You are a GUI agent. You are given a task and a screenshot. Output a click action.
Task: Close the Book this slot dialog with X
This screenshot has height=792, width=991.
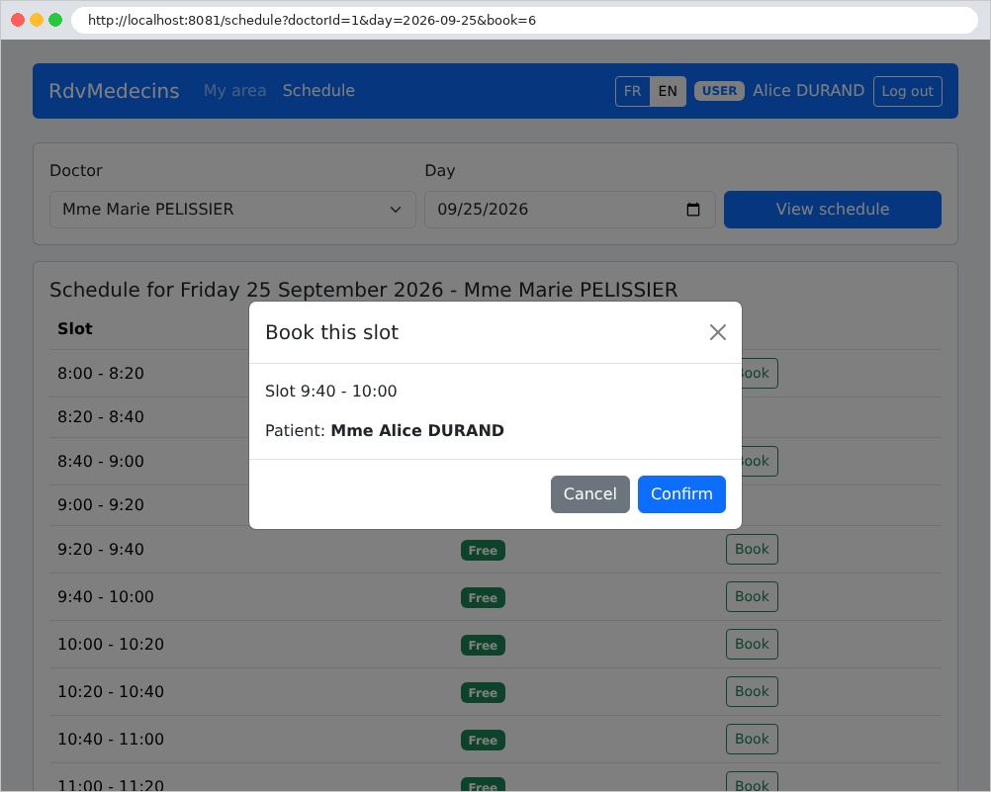pos(717,332)
